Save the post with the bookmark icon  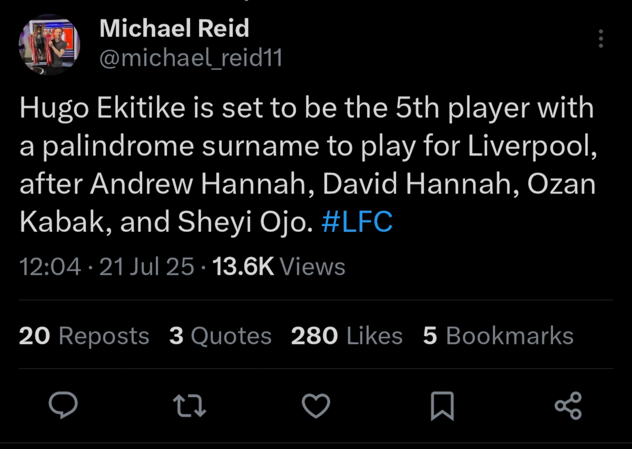(441, 406)
